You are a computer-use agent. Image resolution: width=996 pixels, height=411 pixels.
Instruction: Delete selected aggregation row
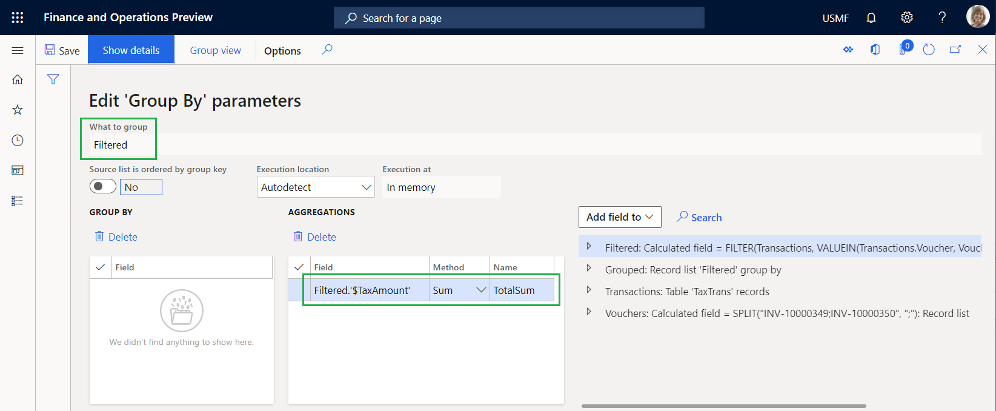pos(315,237)
